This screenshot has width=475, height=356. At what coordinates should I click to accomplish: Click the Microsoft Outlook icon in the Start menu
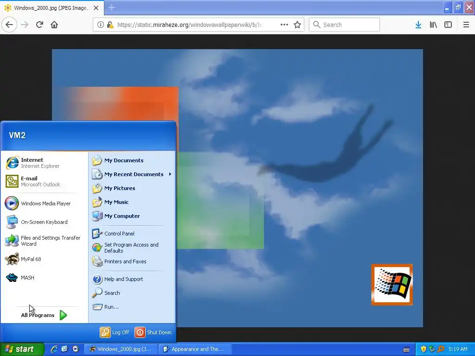tap(12, 181)
